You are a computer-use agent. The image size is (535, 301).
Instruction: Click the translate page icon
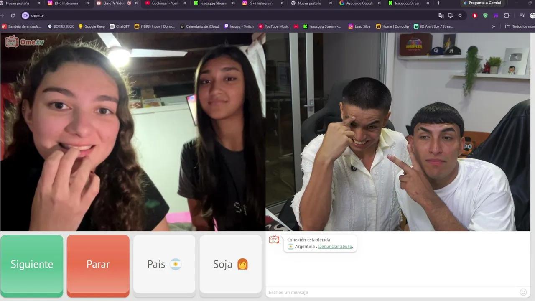pos(441,15)
